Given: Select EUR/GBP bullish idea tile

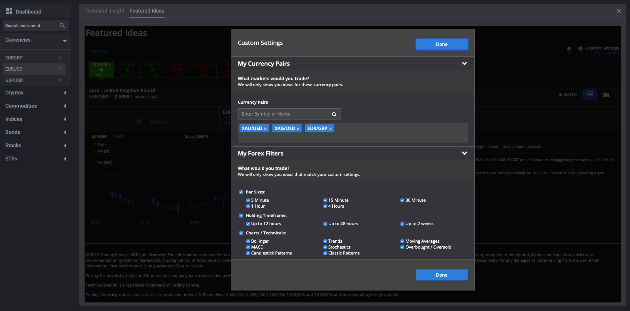Looking at the screenshot, I should [x=101, y=70].
